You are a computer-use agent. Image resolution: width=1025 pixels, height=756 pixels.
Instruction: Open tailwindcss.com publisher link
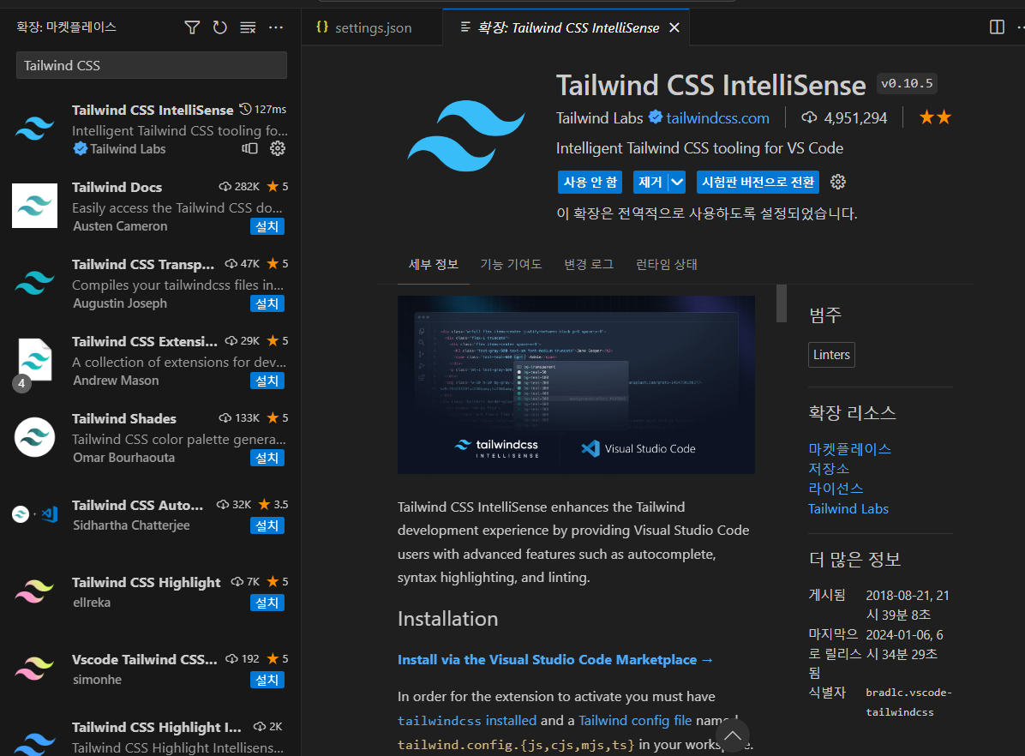[718, 118]
